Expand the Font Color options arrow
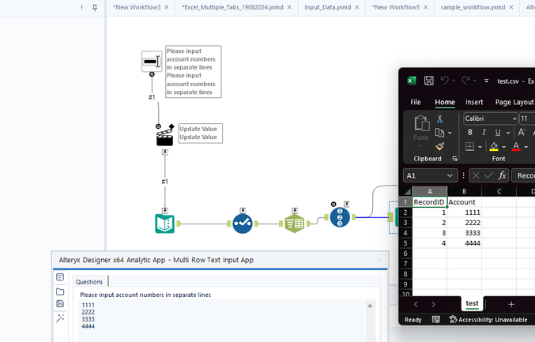 tap(526, 147)
